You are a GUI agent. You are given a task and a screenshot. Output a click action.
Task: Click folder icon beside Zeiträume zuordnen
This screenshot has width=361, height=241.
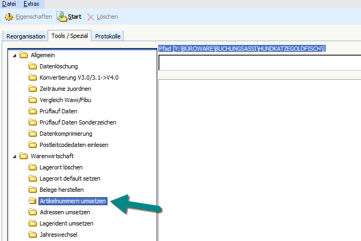[33, 89]
